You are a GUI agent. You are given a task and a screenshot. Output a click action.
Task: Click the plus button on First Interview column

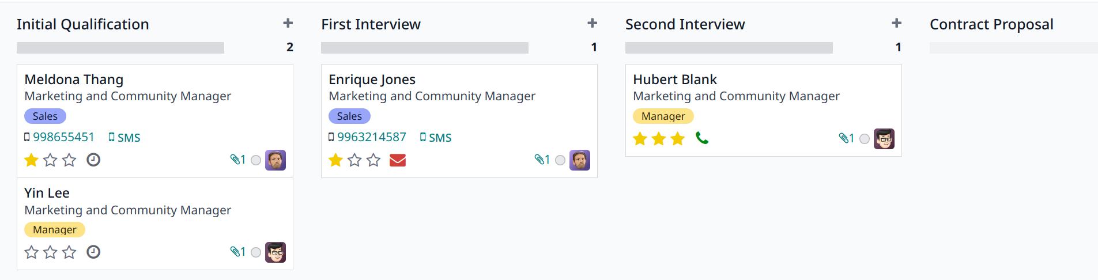[x=593, y=23]
